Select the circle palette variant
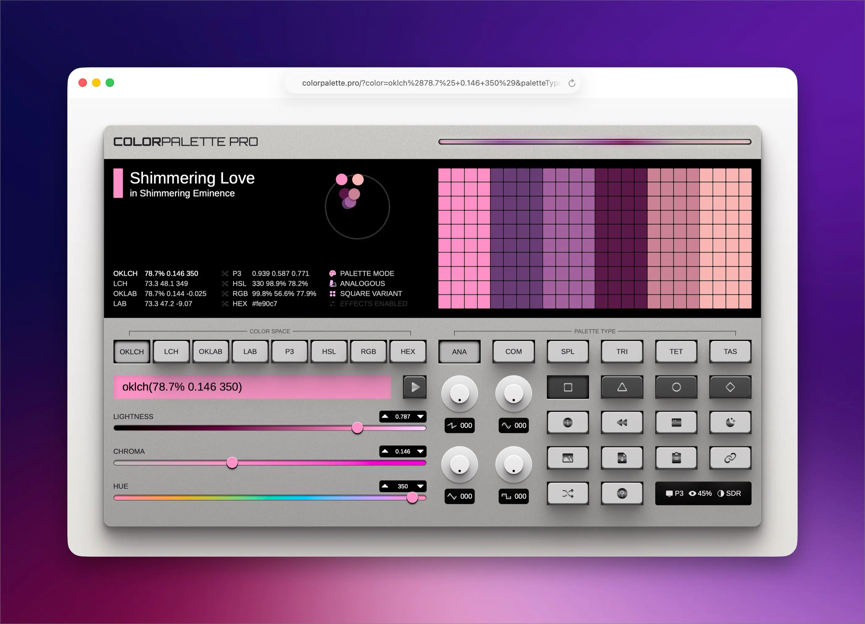The image size is (865, 624). pyautogui.click(x=676, y=387)
